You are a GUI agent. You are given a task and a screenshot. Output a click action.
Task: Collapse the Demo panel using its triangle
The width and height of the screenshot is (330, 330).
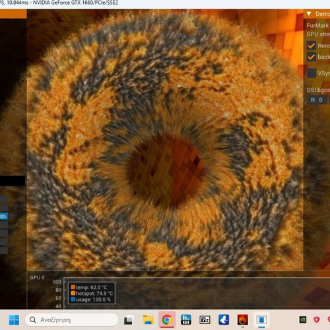(309, 14)
